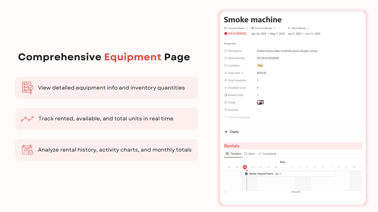This screenshot has width=378, height=212.
Task: Switch to the Open rentals tab
Action: coord(250,154)
